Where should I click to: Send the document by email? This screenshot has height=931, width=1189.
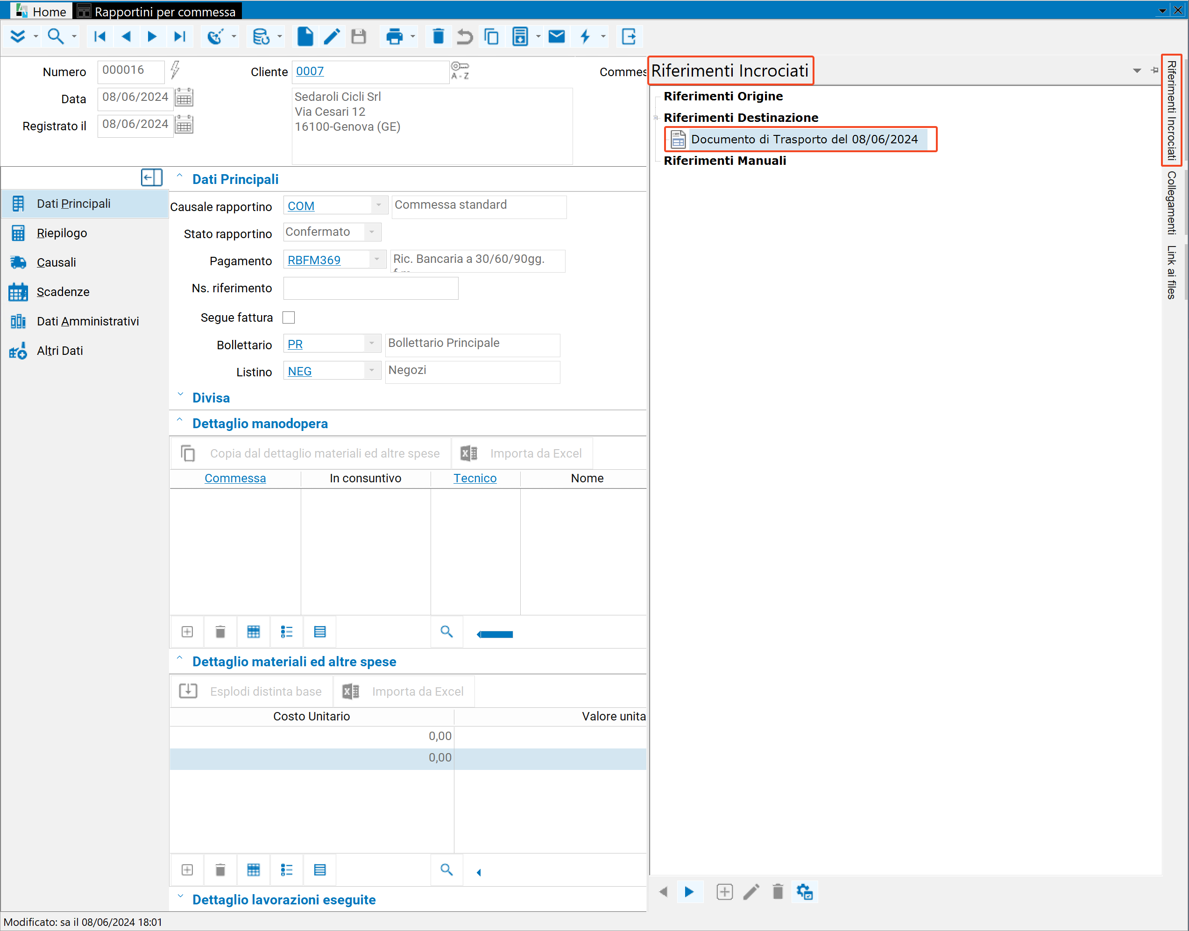pyautogui.click(x=557, y=36)
